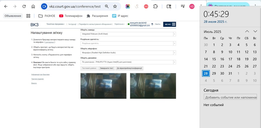Viewport: 261px width, 128px height.
Task: Go to previous month with up chevron
Action: click(x=247, y=32)
